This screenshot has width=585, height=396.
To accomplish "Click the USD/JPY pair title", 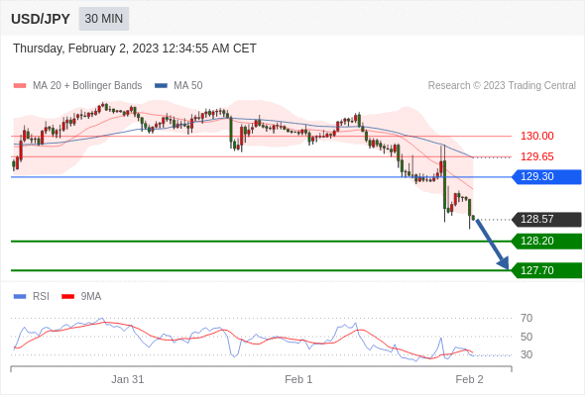I will [41, 19].
